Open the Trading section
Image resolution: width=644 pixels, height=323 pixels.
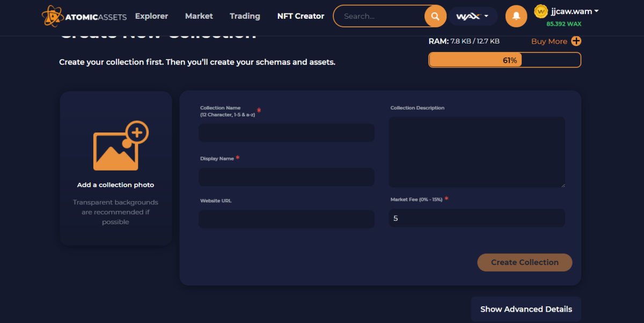(245, 16)
